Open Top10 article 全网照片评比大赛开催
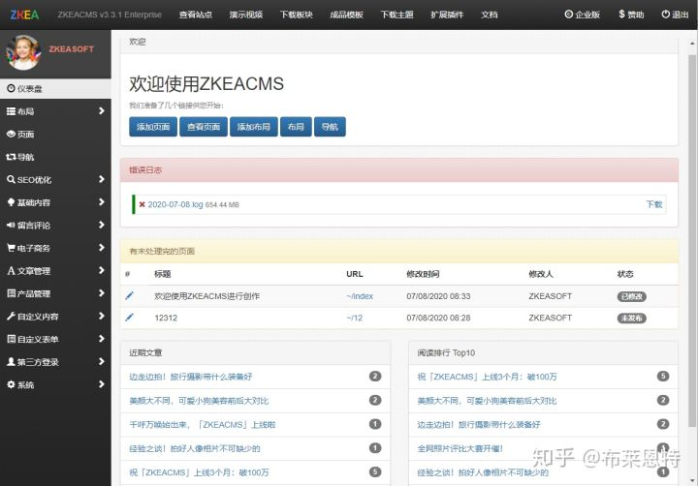The width and height of the screenshot is (698, 486). [x=460, y=448]
